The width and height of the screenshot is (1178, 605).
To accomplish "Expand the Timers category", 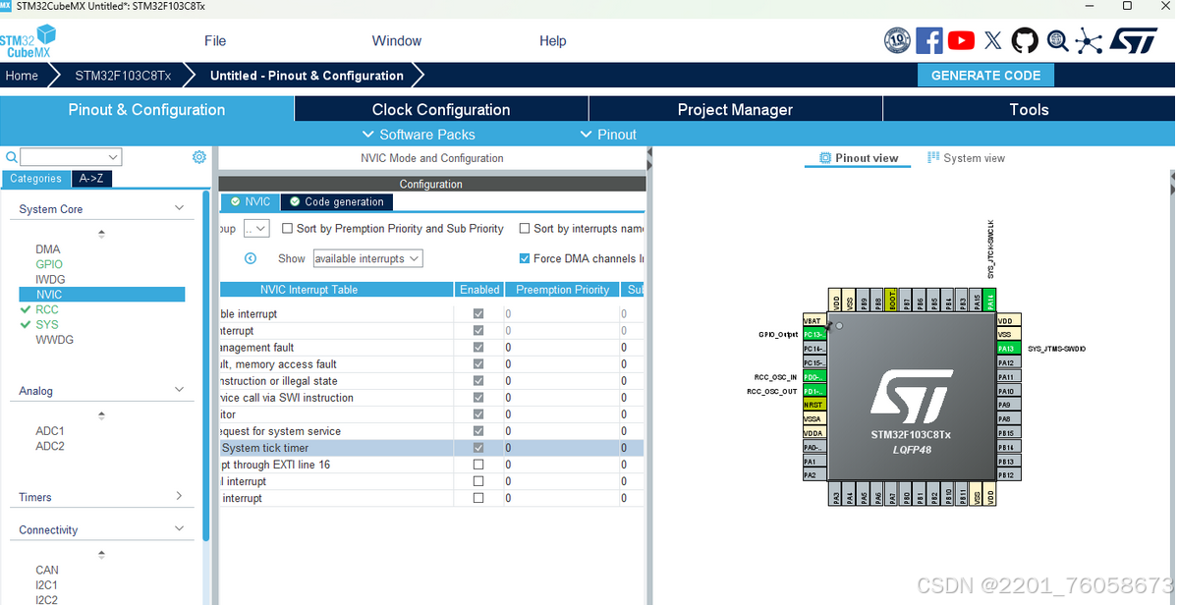I will click(x=179, y=496).
